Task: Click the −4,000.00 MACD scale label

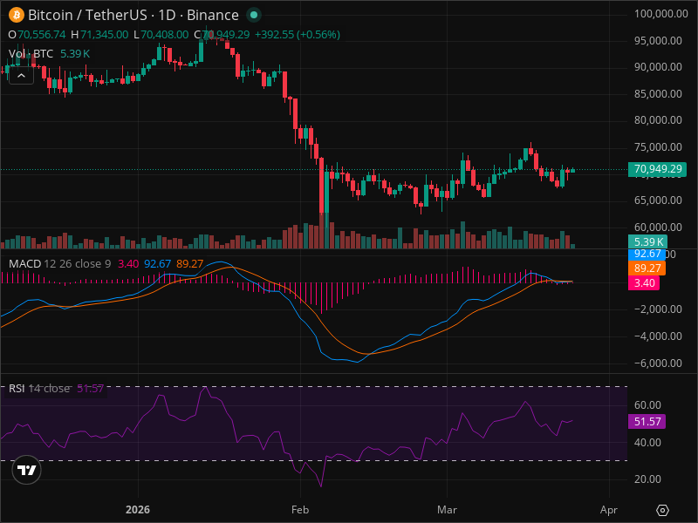Action: (658, 336)
